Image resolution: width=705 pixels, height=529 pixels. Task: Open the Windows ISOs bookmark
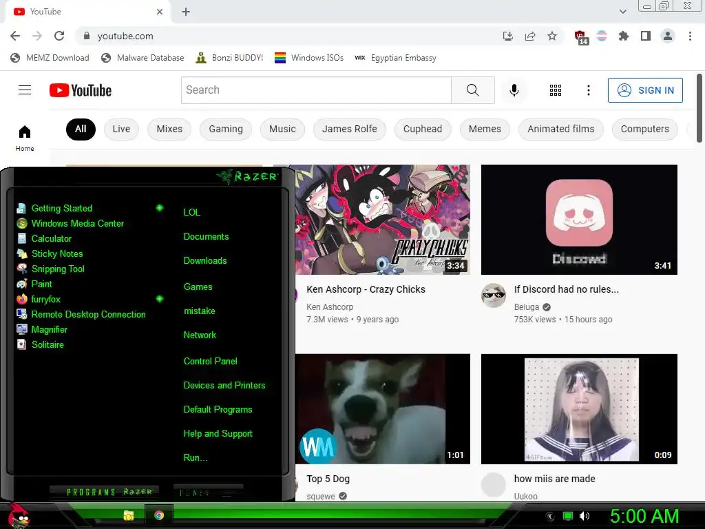309,58
